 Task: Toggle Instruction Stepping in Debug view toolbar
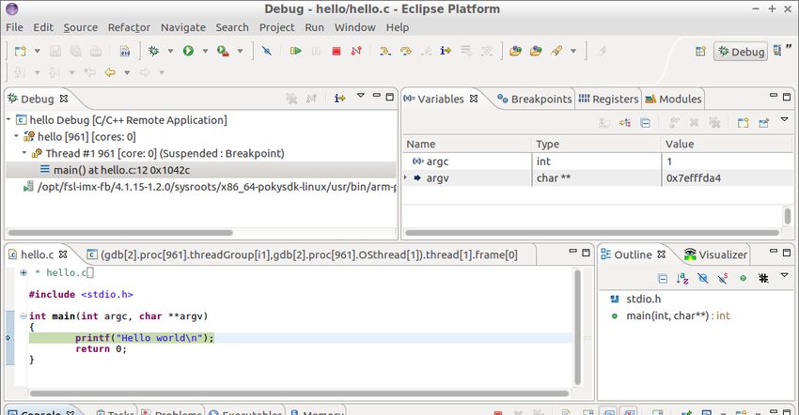[339, 99]
